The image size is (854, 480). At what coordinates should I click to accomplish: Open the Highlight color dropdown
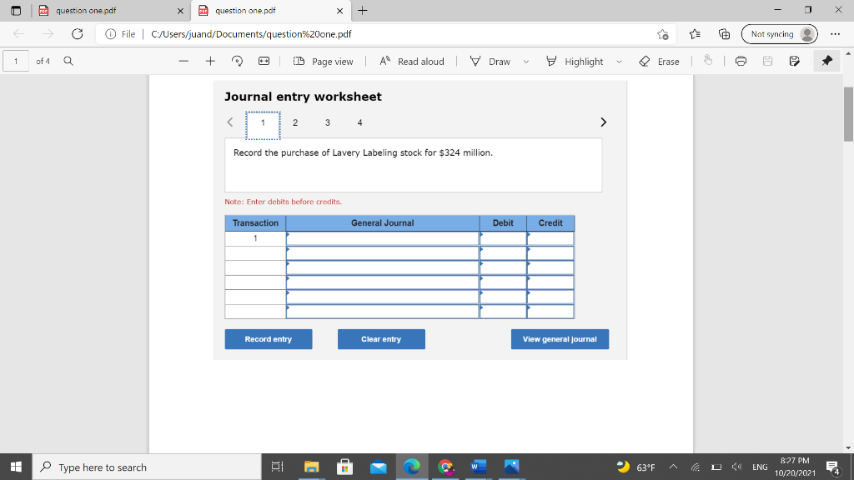pos(619,61)
